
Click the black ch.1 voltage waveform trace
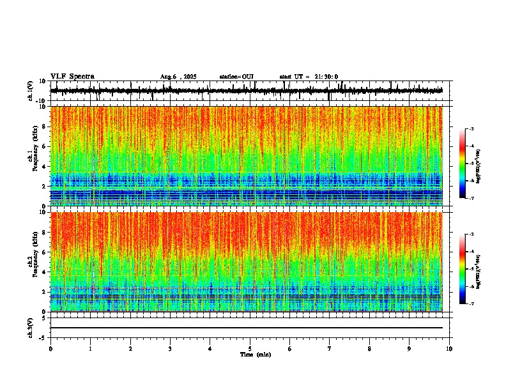[x=247, y=91]
